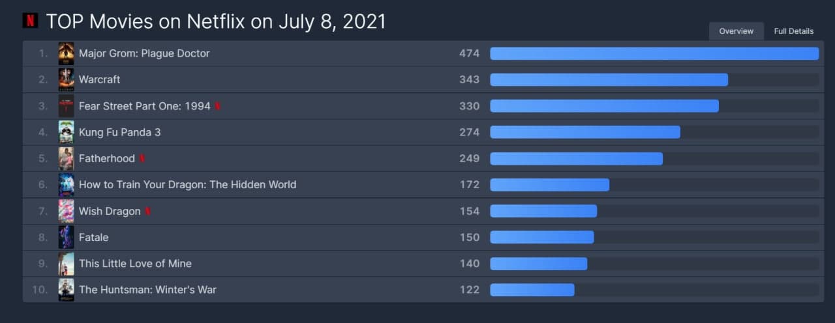Screen dimensions: 835x323
Task: Click the Fear Street Part One poster thumbnail
Action: tap(66, 106)
